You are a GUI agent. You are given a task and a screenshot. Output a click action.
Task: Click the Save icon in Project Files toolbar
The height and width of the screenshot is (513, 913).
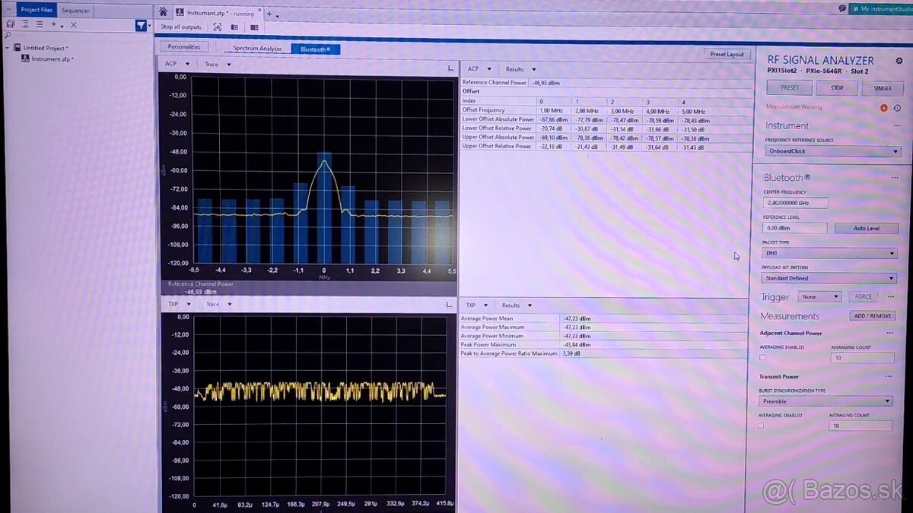tap(9, 24)
